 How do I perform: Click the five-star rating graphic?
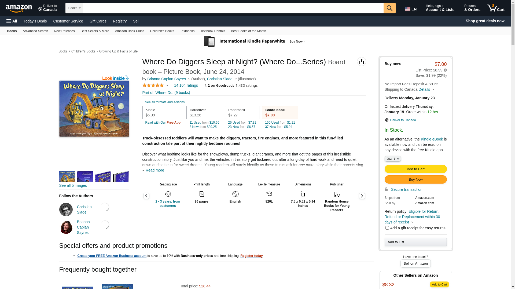coord(153,85)
